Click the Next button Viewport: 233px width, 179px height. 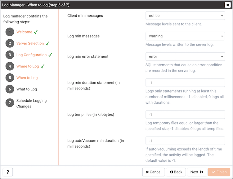pos(197,172)
